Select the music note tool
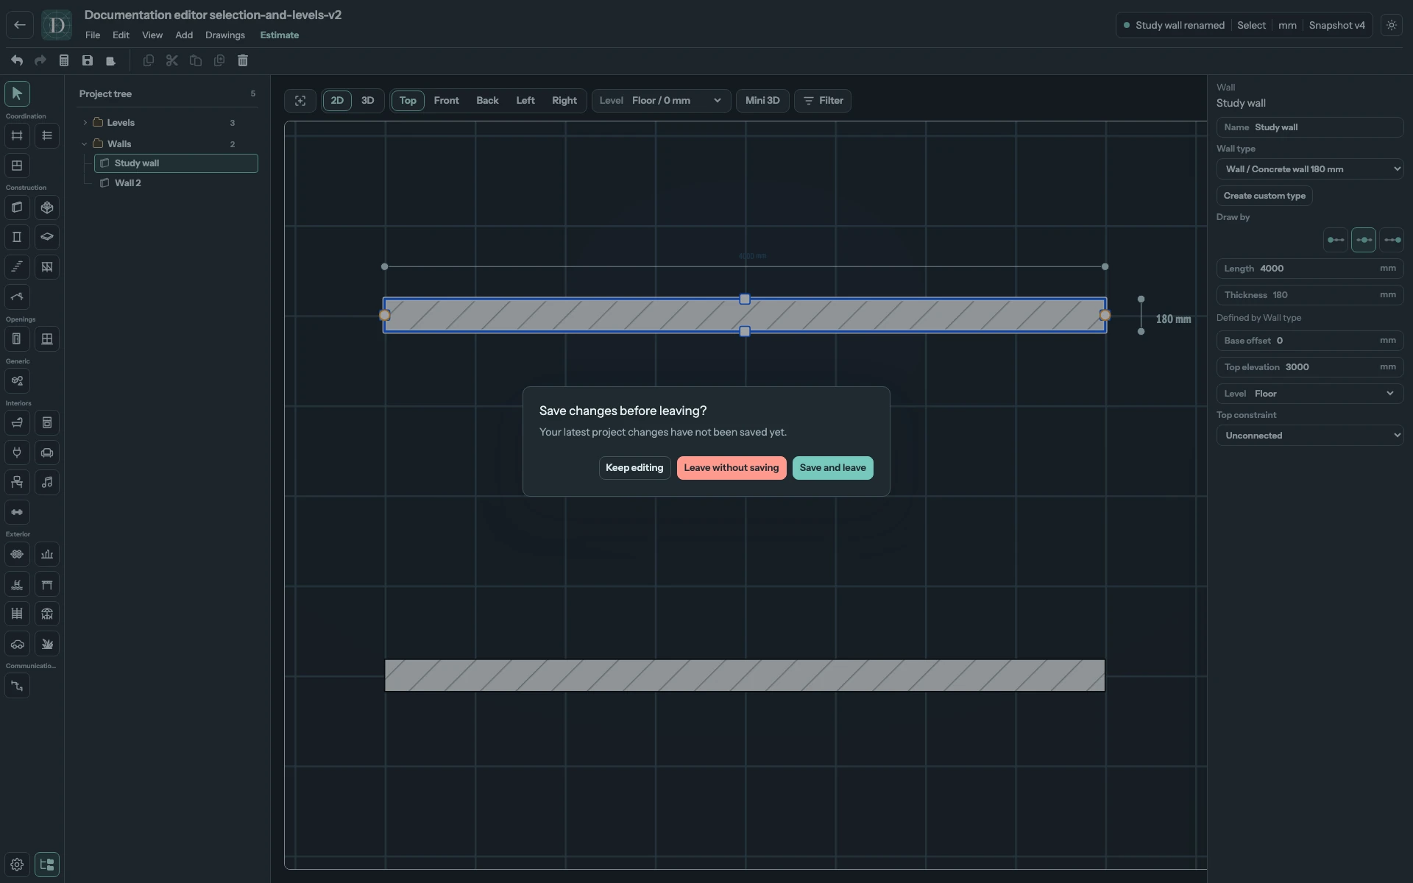Screen dimensions: 1413x883 (x=47, y=483)
